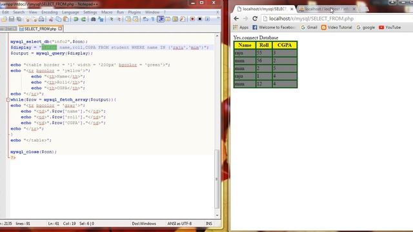Open the Encoding menu

(49, 12)
